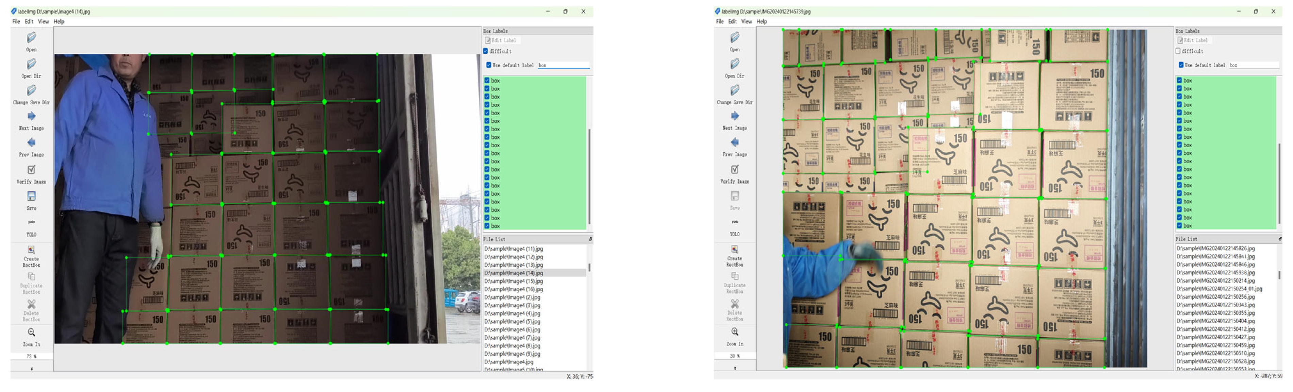Screen dimensions: 1293x392
Task: Toggle YOLO format button in Image4 (14) window
Action: click(31, 222)
